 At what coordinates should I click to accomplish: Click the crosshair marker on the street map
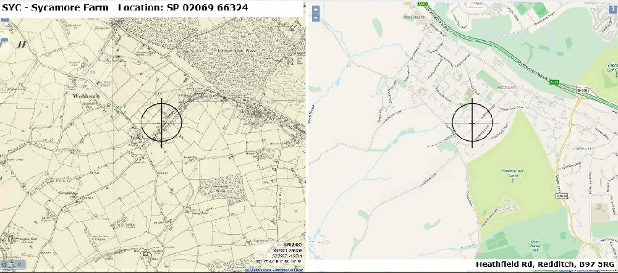[x=472, y=124]
